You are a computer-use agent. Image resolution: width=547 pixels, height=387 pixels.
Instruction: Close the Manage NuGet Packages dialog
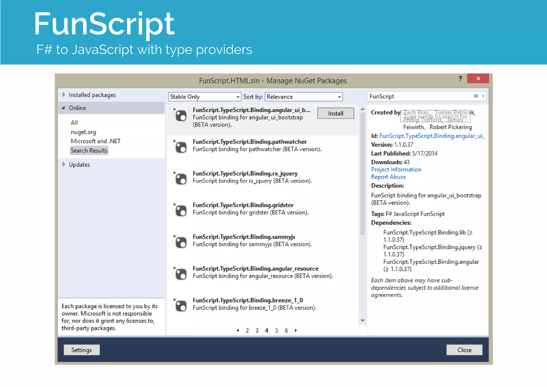click(478, 78)
